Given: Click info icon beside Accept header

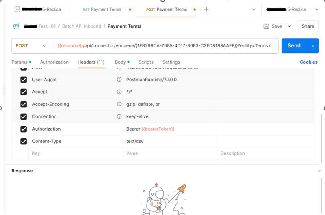Looking at the screenshot, I should coord(119,92).
